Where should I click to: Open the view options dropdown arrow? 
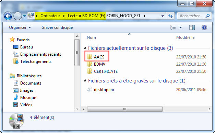coord(180,27)
